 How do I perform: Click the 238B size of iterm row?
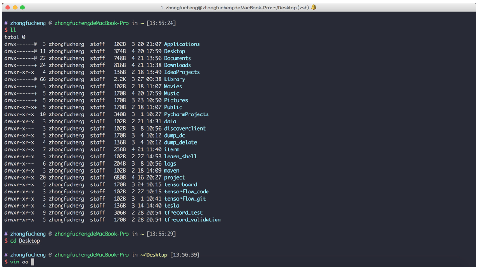[120, 149]
